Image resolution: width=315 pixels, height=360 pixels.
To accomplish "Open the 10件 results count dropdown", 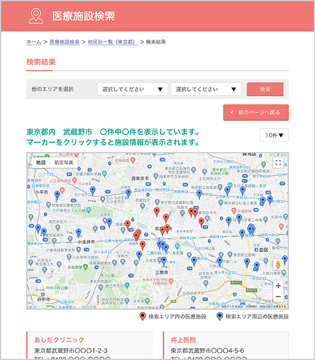I will [274, 135].
